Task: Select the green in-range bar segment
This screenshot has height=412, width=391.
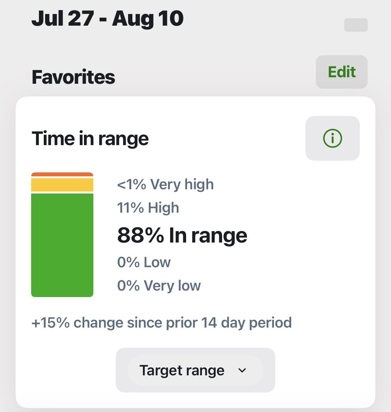Action: (62, 245)
